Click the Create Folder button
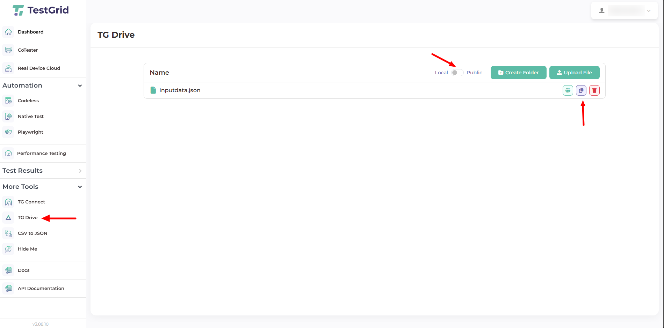 click(x=518, y=73)
